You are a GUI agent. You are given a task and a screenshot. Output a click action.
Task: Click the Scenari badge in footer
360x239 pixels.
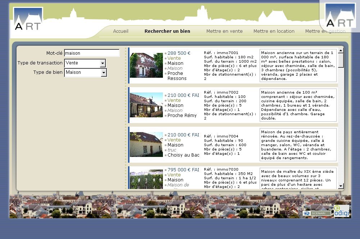317,213
